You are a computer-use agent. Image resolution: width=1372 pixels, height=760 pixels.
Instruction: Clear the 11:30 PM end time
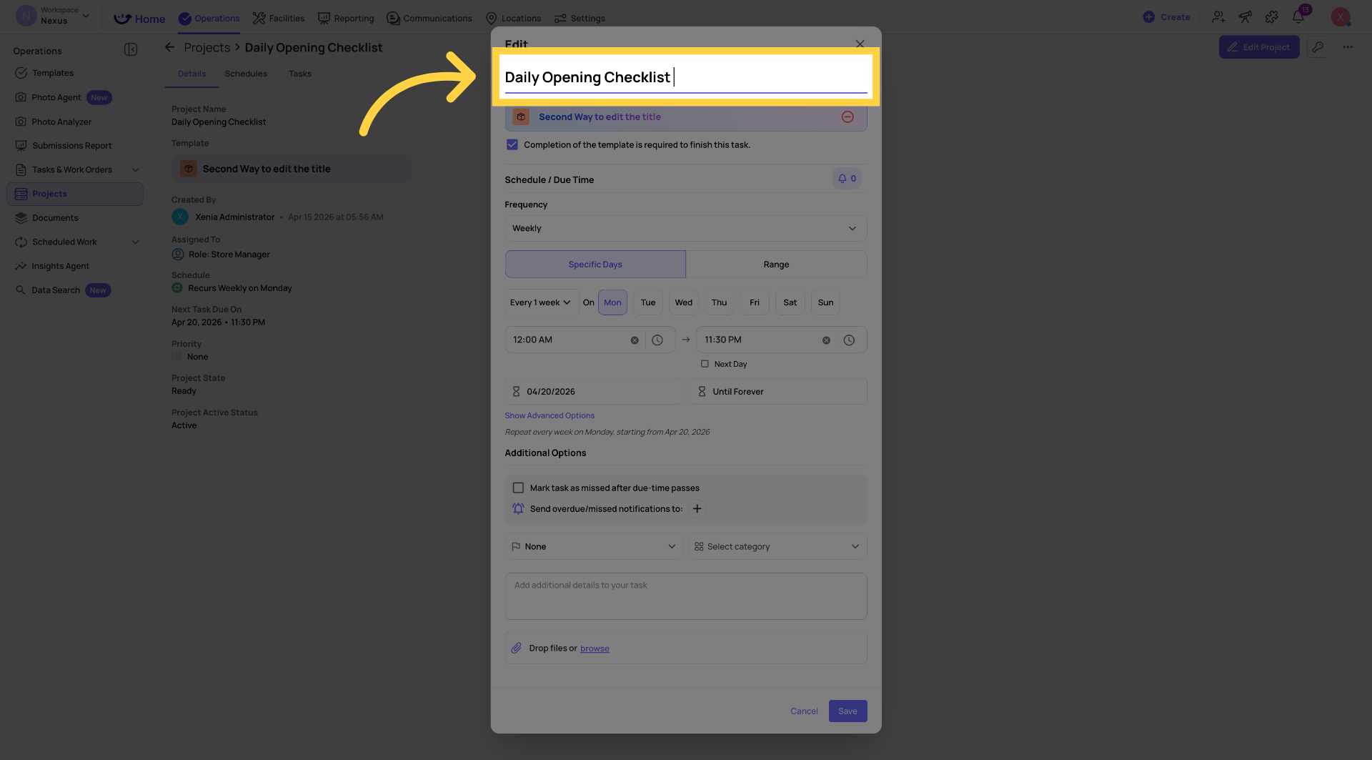[826, 340]
